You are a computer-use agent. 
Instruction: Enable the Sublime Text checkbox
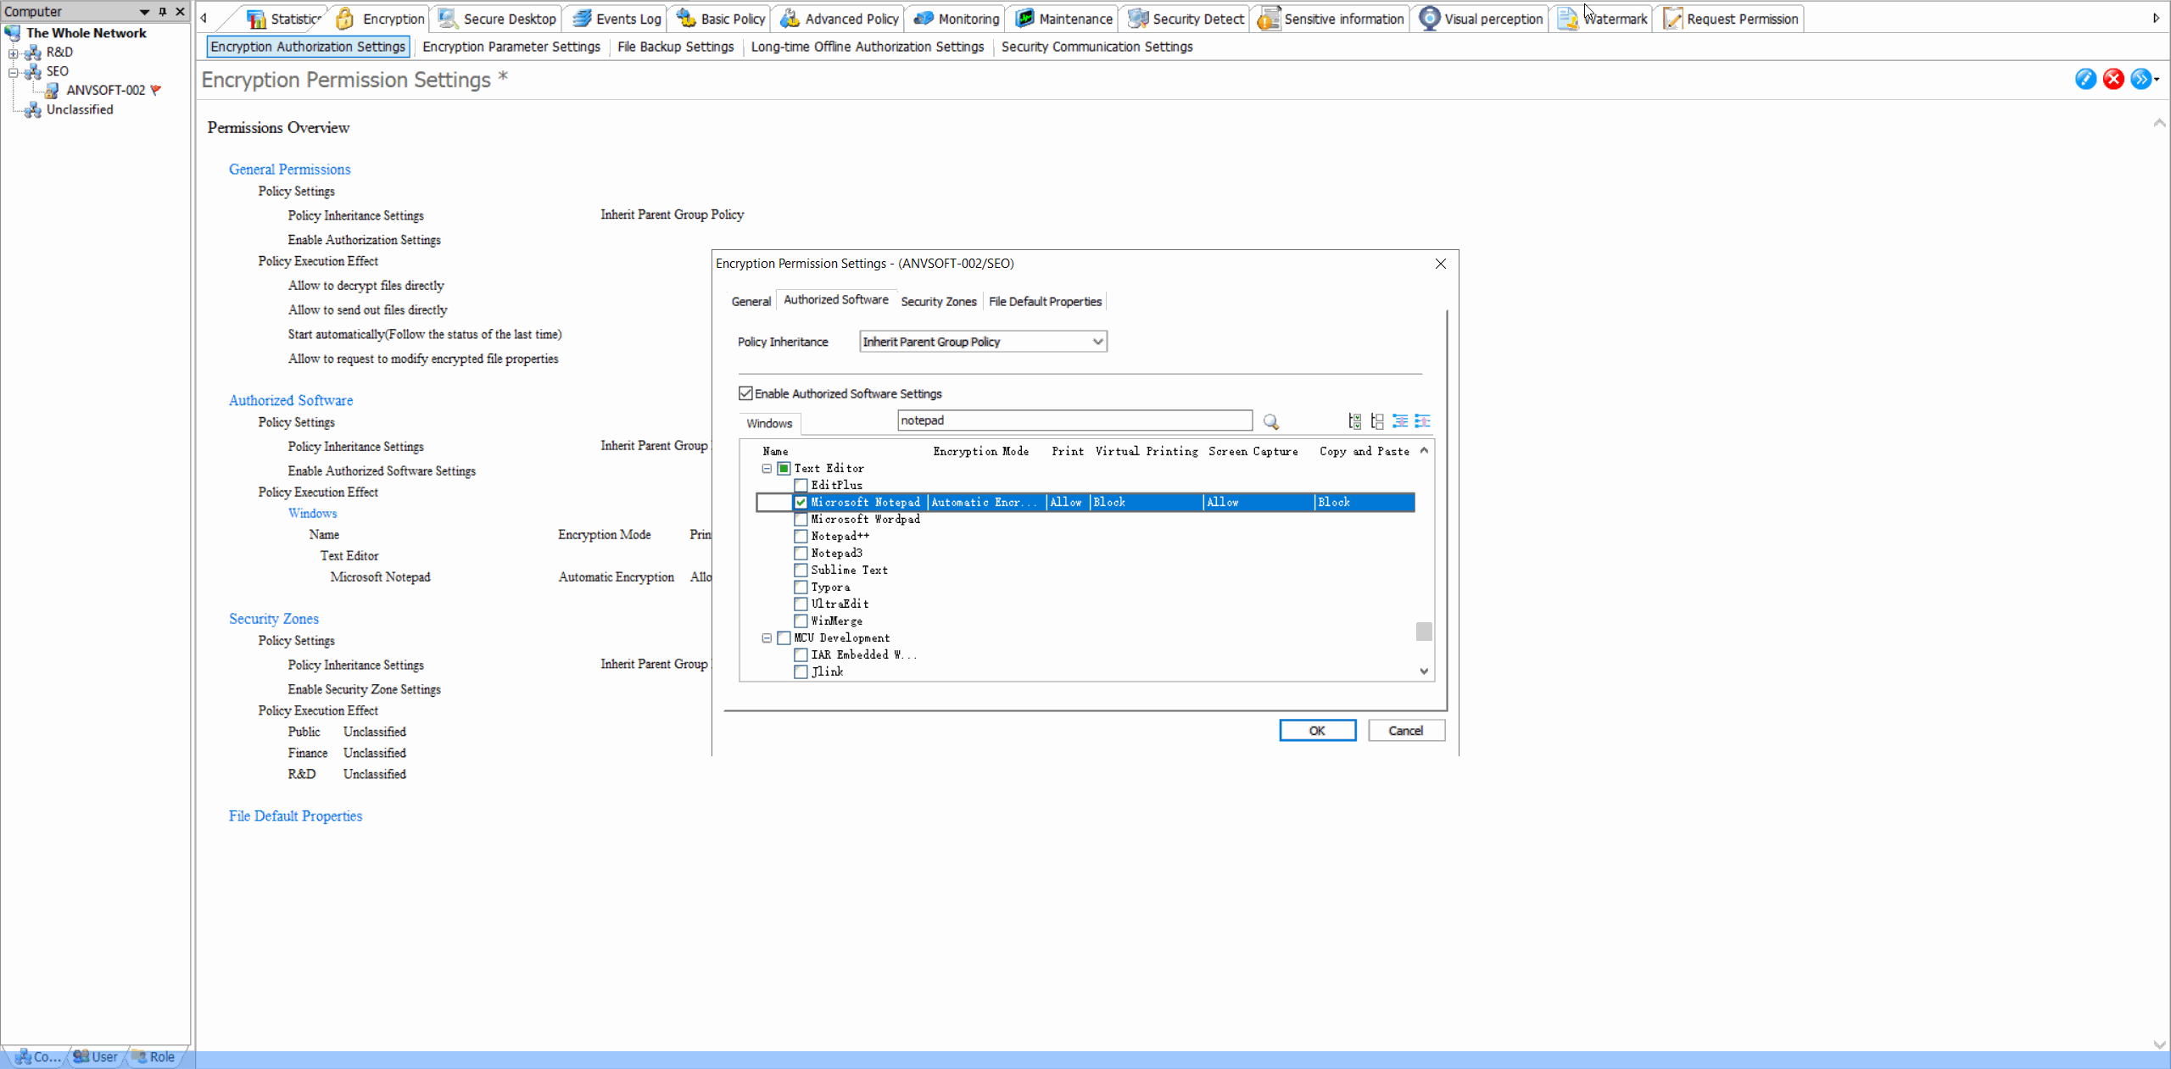(x=800, y=570)
